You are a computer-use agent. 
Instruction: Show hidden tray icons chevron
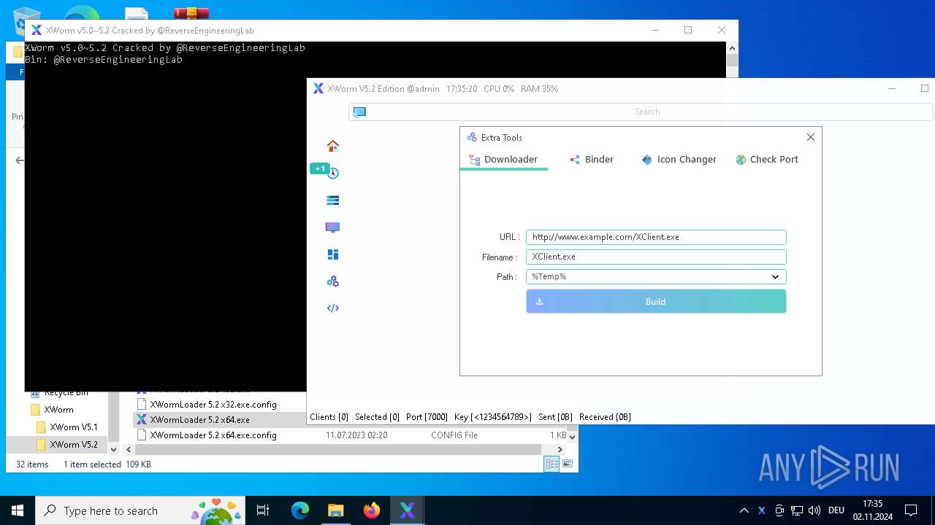(744, 510)
